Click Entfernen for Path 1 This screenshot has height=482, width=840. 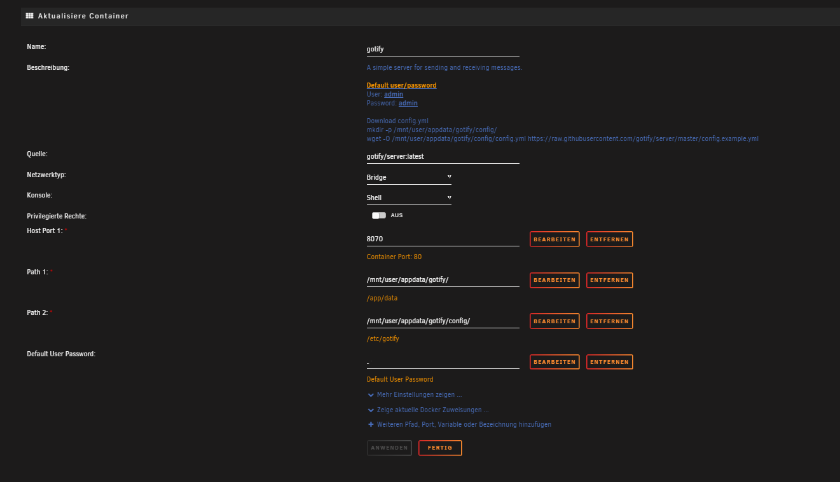(609, 280)
